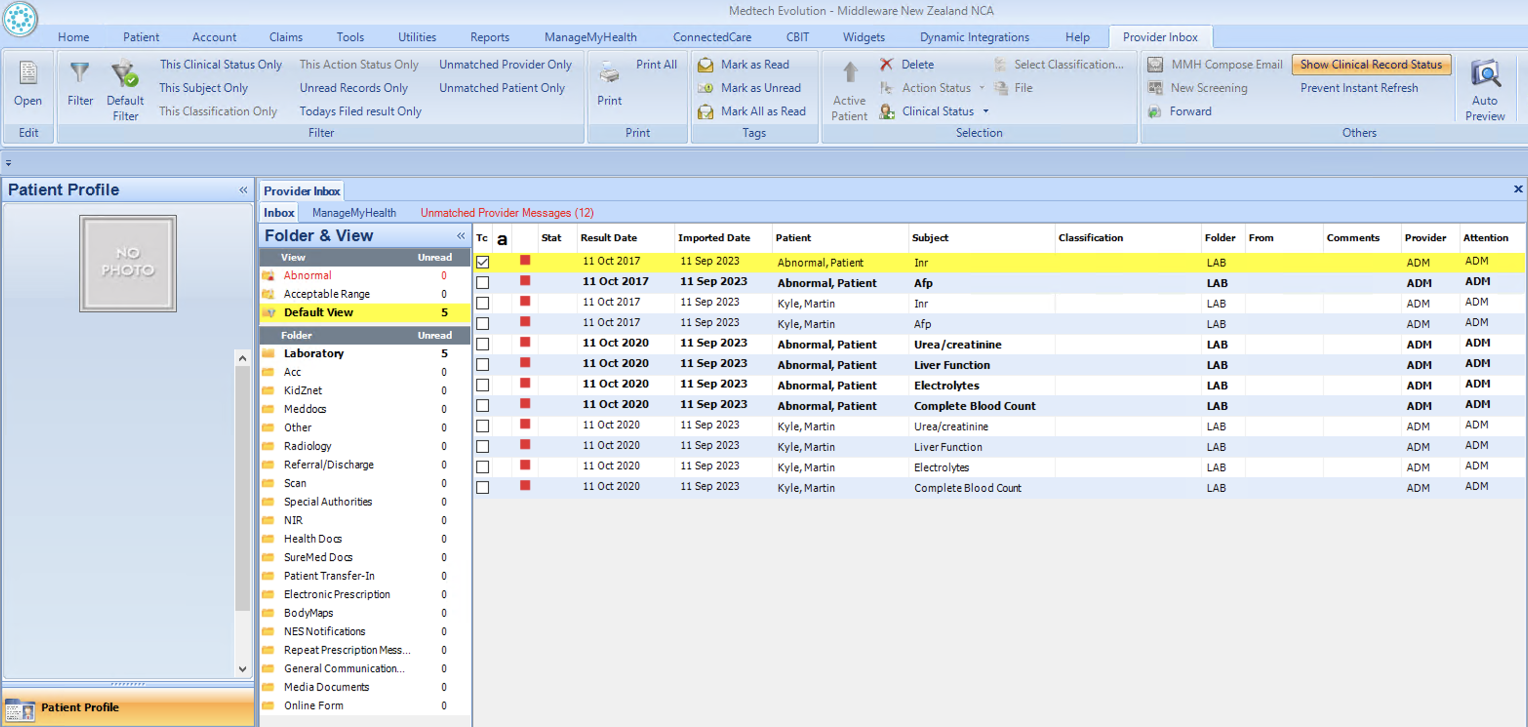Select the Unmatched Provider Messages tab
1528x727 pixels.
506,212
